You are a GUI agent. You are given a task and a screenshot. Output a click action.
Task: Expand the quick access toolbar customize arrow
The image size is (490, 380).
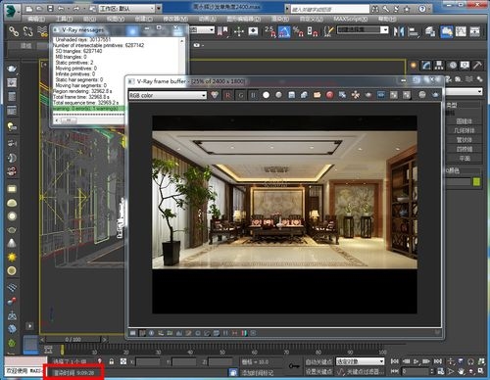tap(159, 9)
